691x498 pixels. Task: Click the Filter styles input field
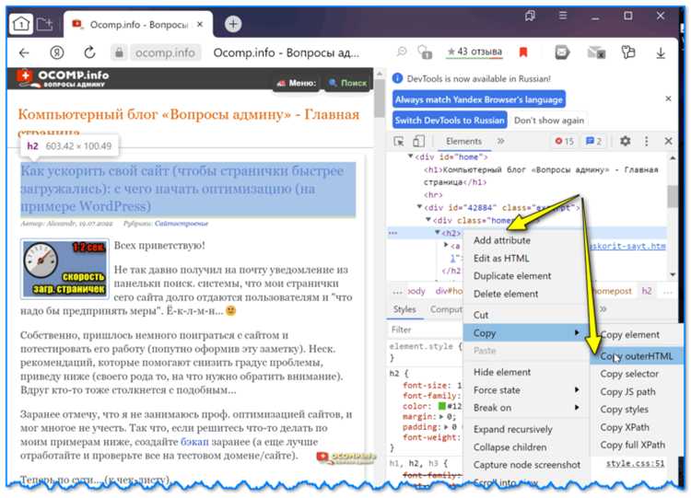423,330
